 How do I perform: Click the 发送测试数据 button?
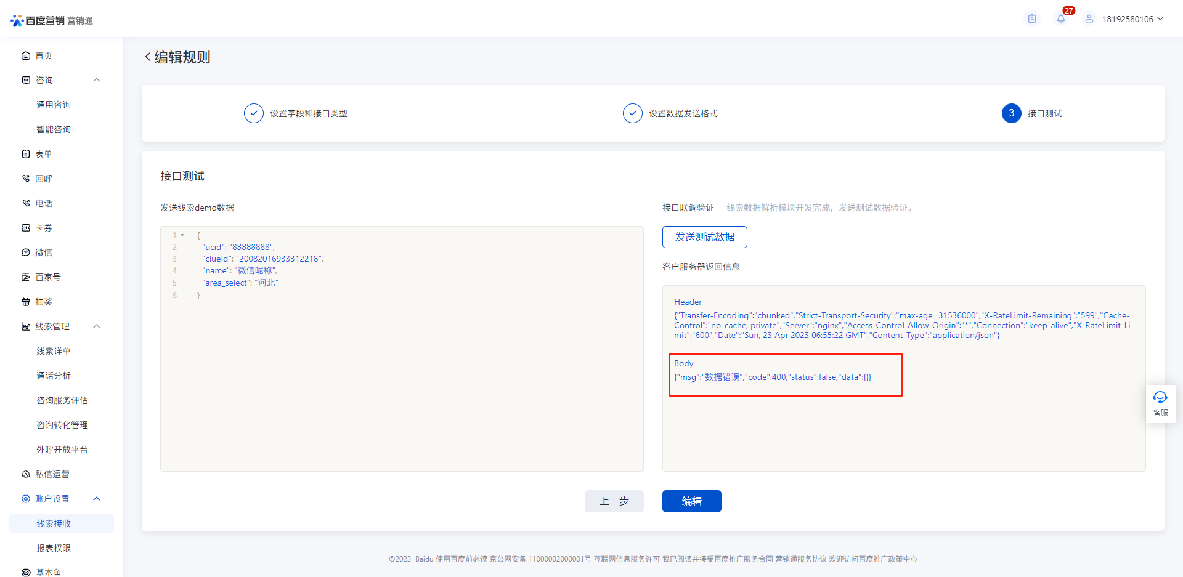(x=704, y=237)
